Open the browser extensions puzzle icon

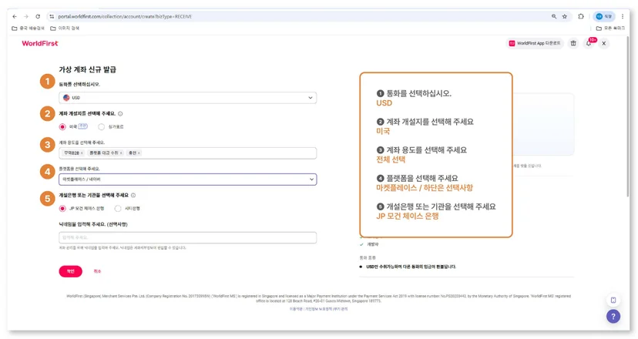pos(581,17)
